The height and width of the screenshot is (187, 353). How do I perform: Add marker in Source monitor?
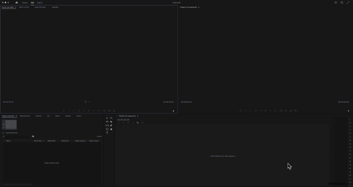tap(64, 111)
